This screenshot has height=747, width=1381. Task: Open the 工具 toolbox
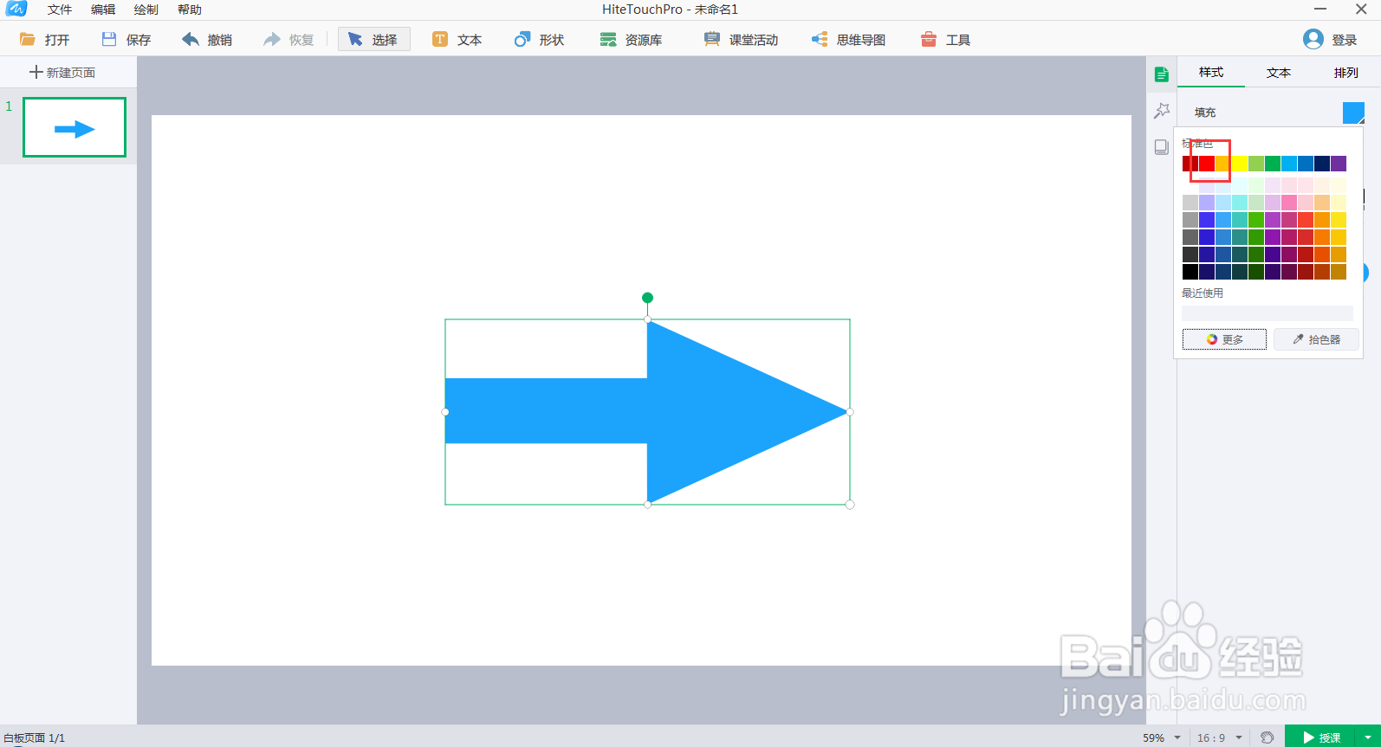coord(945,40)
